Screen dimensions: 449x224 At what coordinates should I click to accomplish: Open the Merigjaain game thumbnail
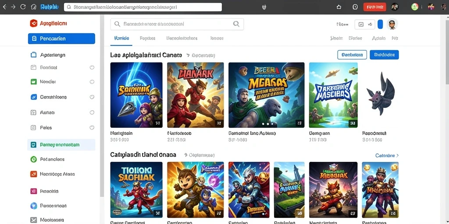(x=136, y=95)
